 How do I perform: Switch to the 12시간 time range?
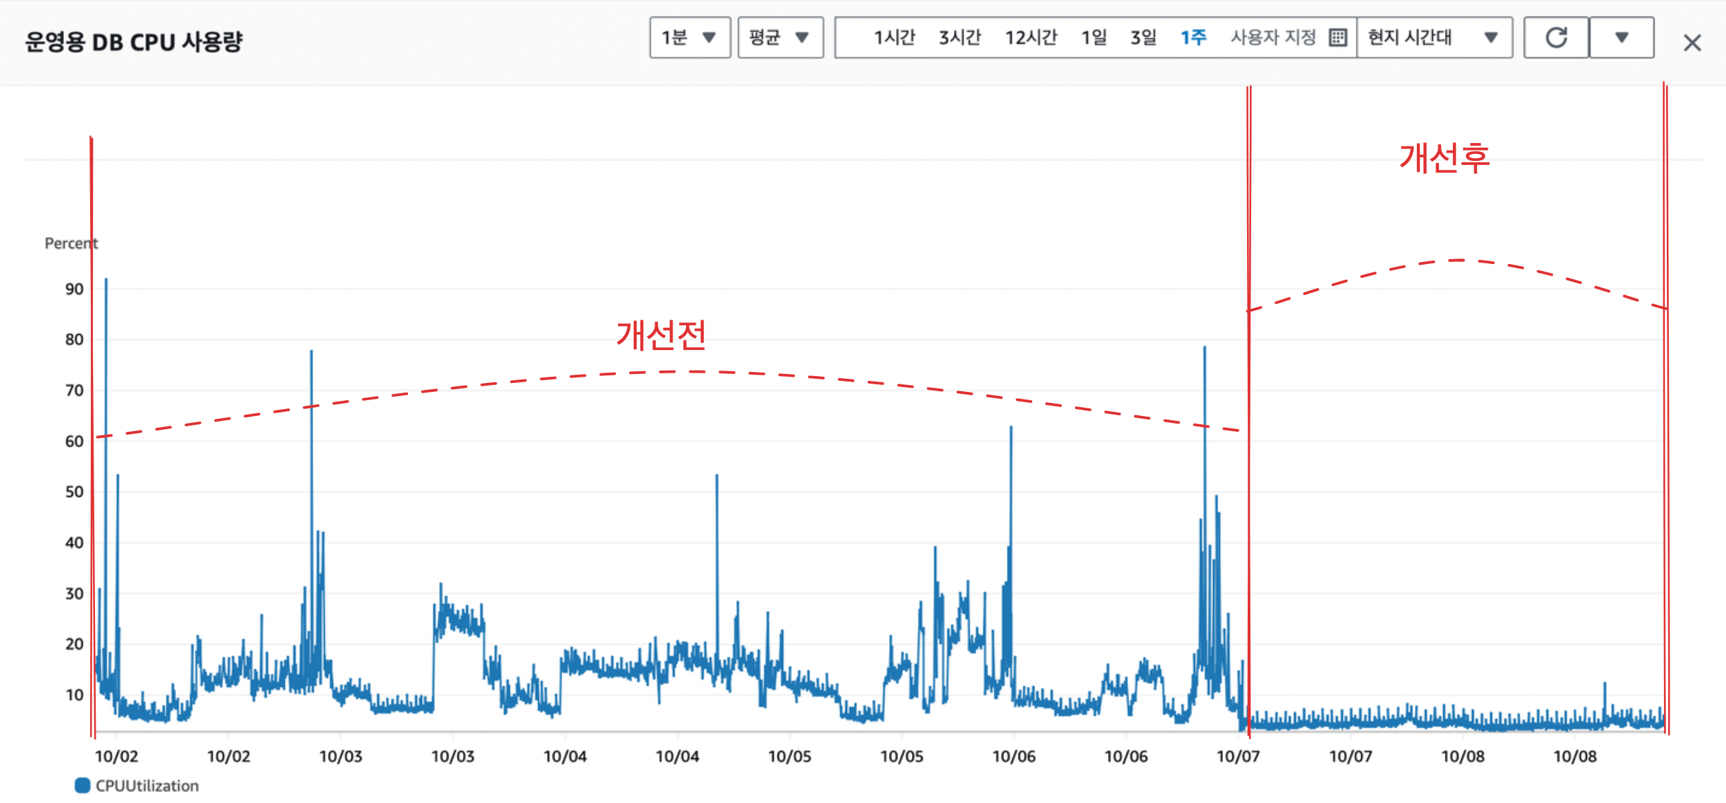tap(1030, 38)
